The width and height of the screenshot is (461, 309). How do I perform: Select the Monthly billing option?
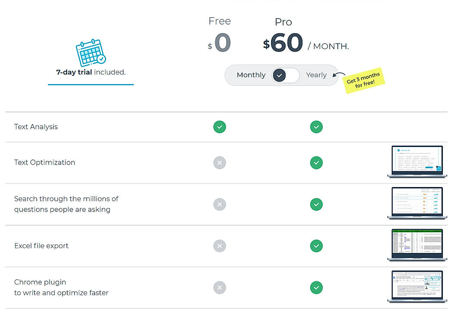[251, 75]
